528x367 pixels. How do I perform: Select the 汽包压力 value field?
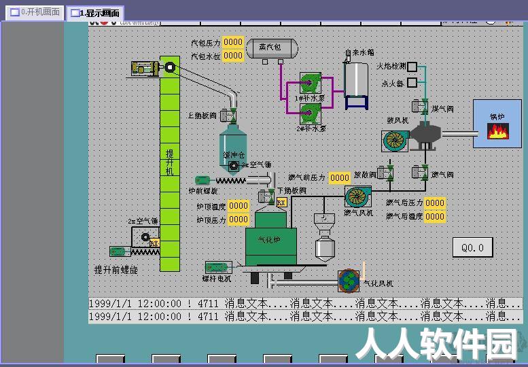(233, 42)
